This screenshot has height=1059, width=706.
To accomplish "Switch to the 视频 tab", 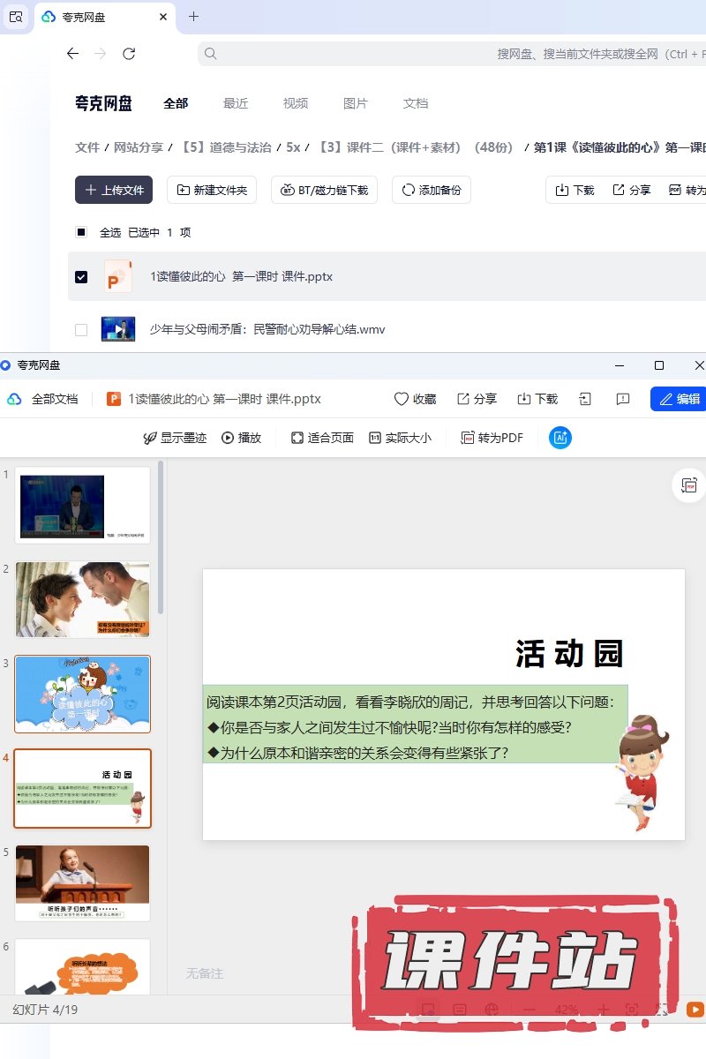I will coord(296,103).
